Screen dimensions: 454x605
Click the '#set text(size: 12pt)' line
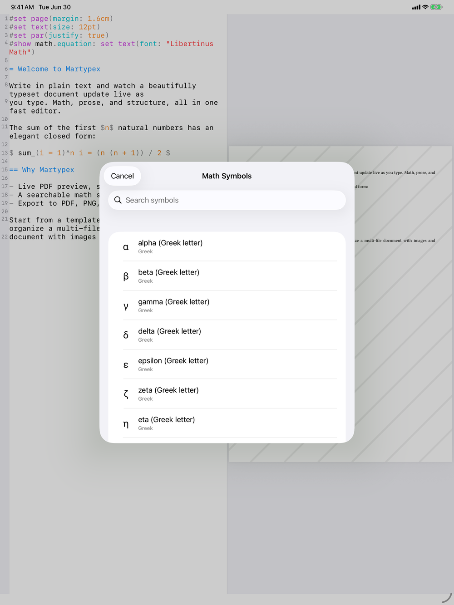[x=54, y=27]
